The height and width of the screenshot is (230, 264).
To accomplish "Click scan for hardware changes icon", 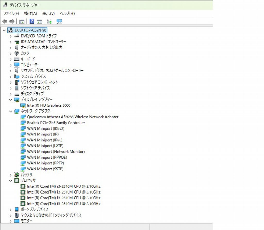I will (x=59, y=21).
